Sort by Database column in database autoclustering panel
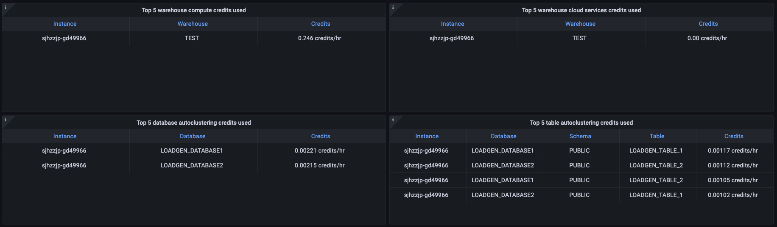777x227 pixels. coord(193,136)
